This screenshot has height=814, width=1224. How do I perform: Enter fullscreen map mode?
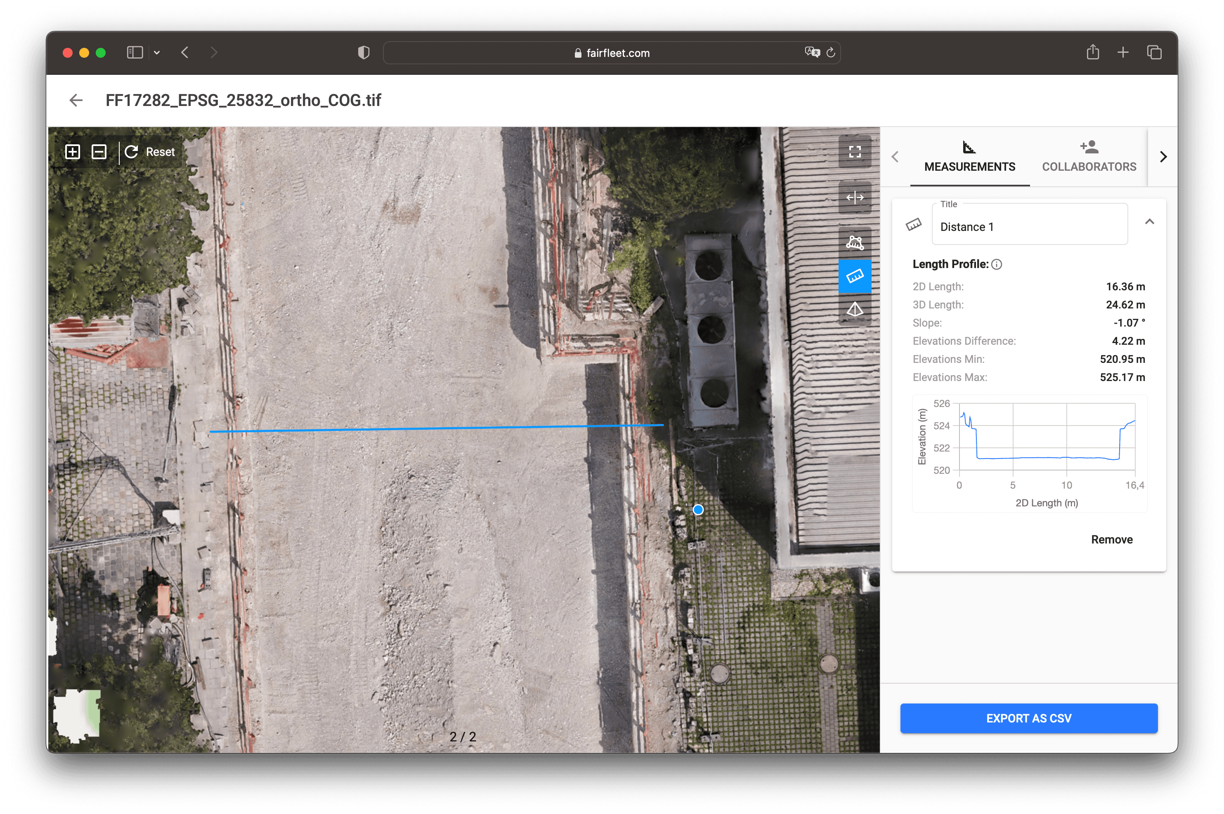click(855, 152)
